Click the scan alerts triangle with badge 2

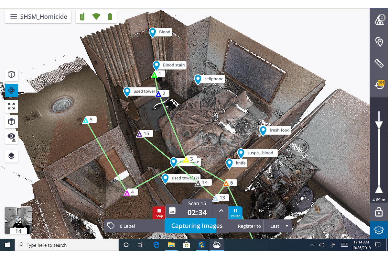tap(379, 20)
